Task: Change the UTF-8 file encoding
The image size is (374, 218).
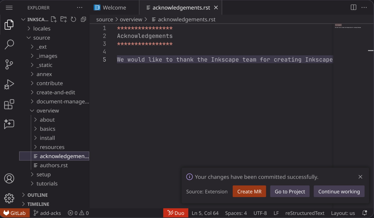Action: pos(260,213)
